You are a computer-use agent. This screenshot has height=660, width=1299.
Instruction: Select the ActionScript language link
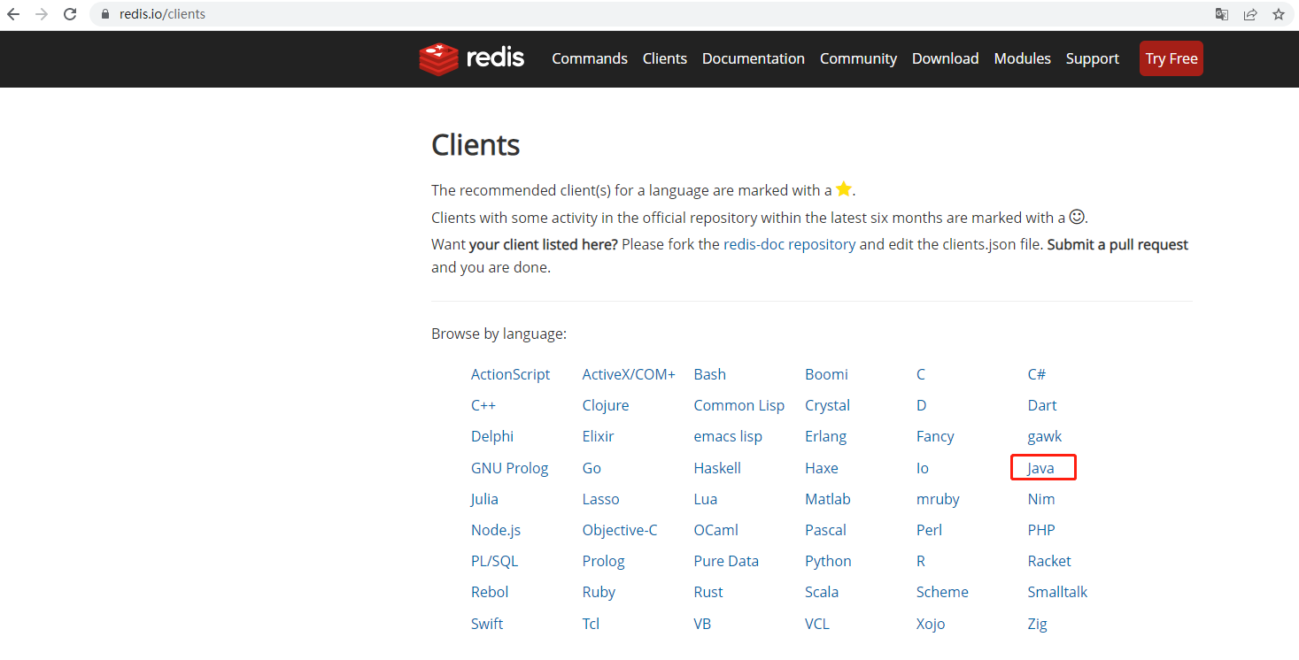pyautogui.click(x=511, y=374)
